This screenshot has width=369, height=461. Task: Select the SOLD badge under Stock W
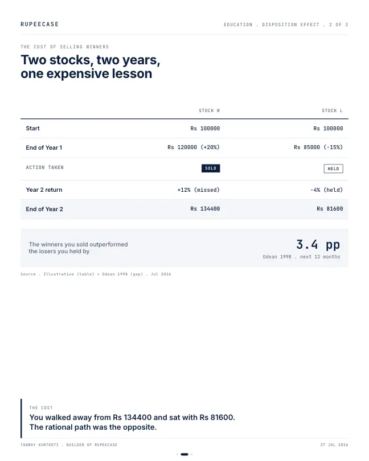(211, 168)
